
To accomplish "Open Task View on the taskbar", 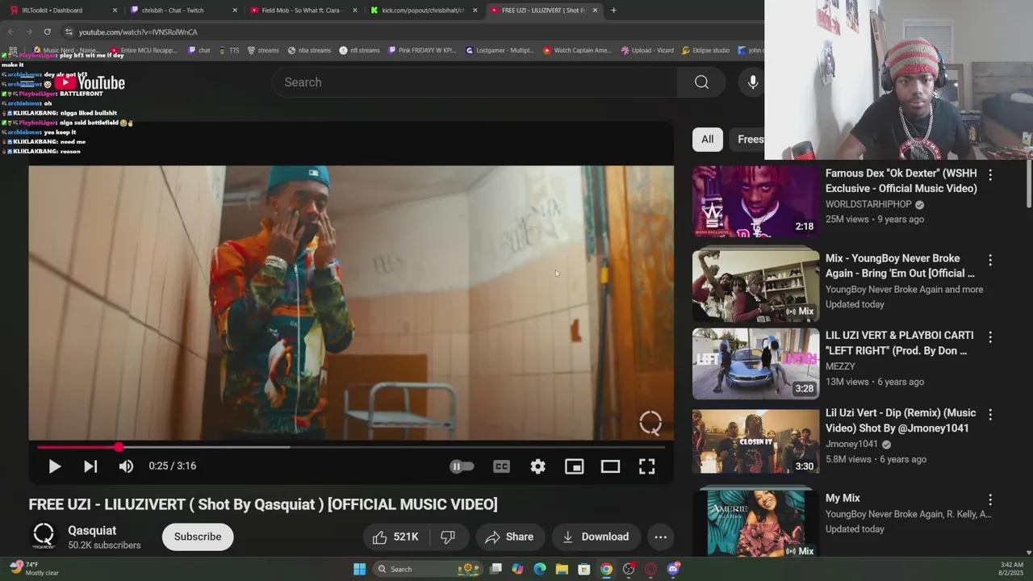I will tap(496, 569).
